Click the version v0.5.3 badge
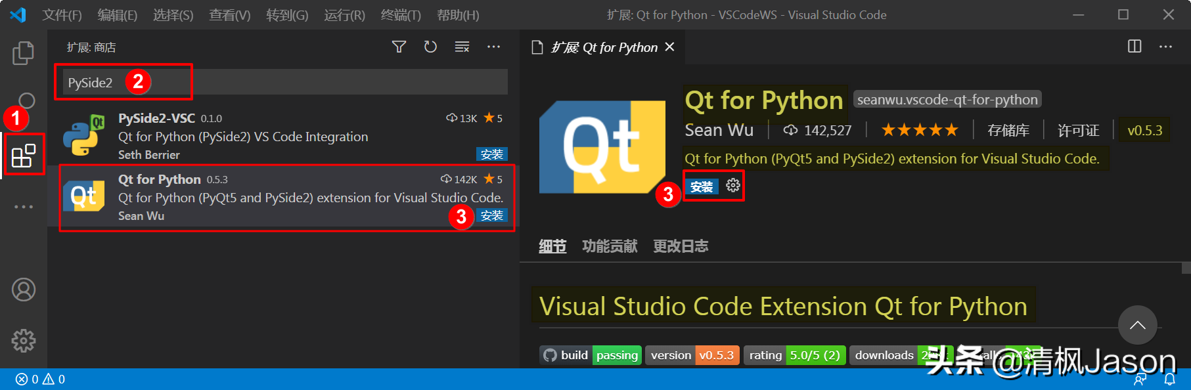The image size is (1191, 390). pyautogui.click(x=692, y=355)
